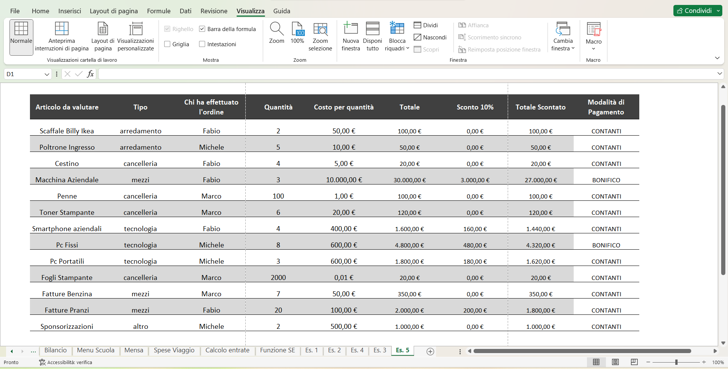Viewport: 728px width, 369px height.
Task: Click the Zoom magnifier icon
Action: click(276, 29)
